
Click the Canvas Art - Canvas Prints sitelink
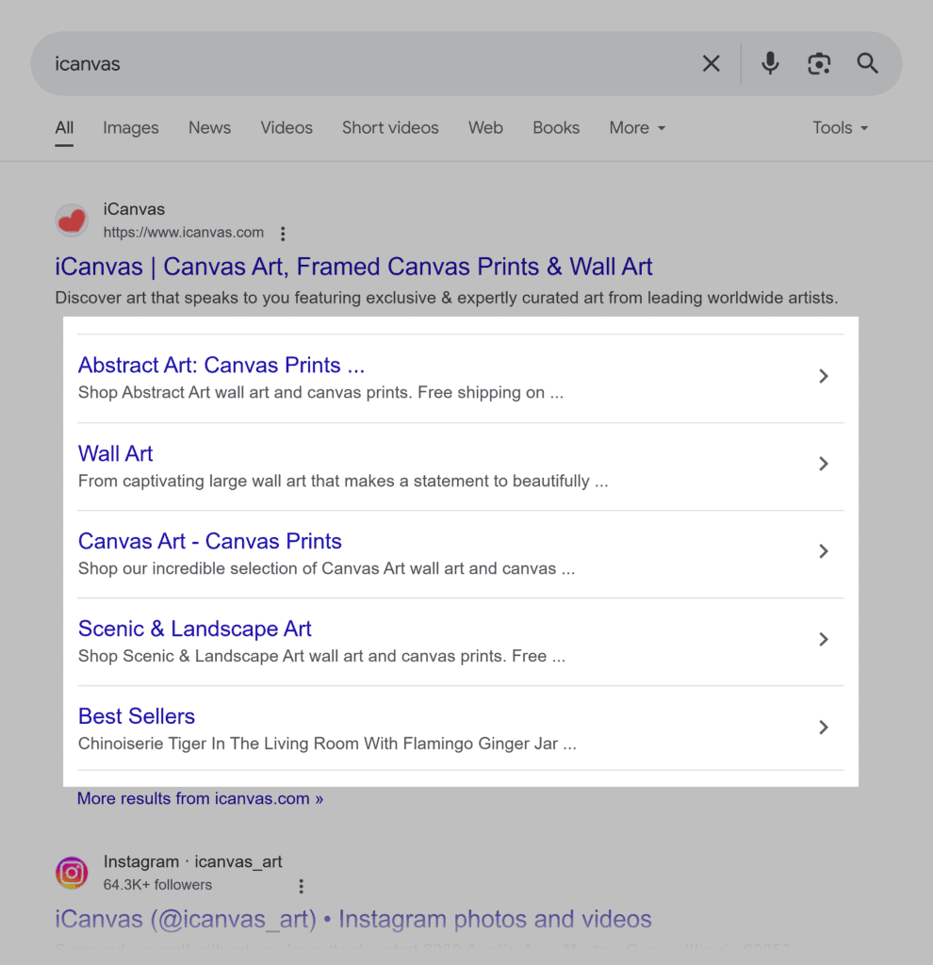(x=209, y=541)
